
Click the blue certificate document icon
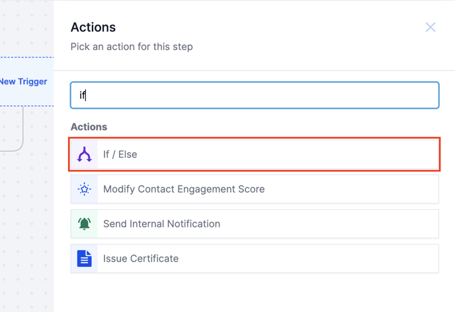85,259
